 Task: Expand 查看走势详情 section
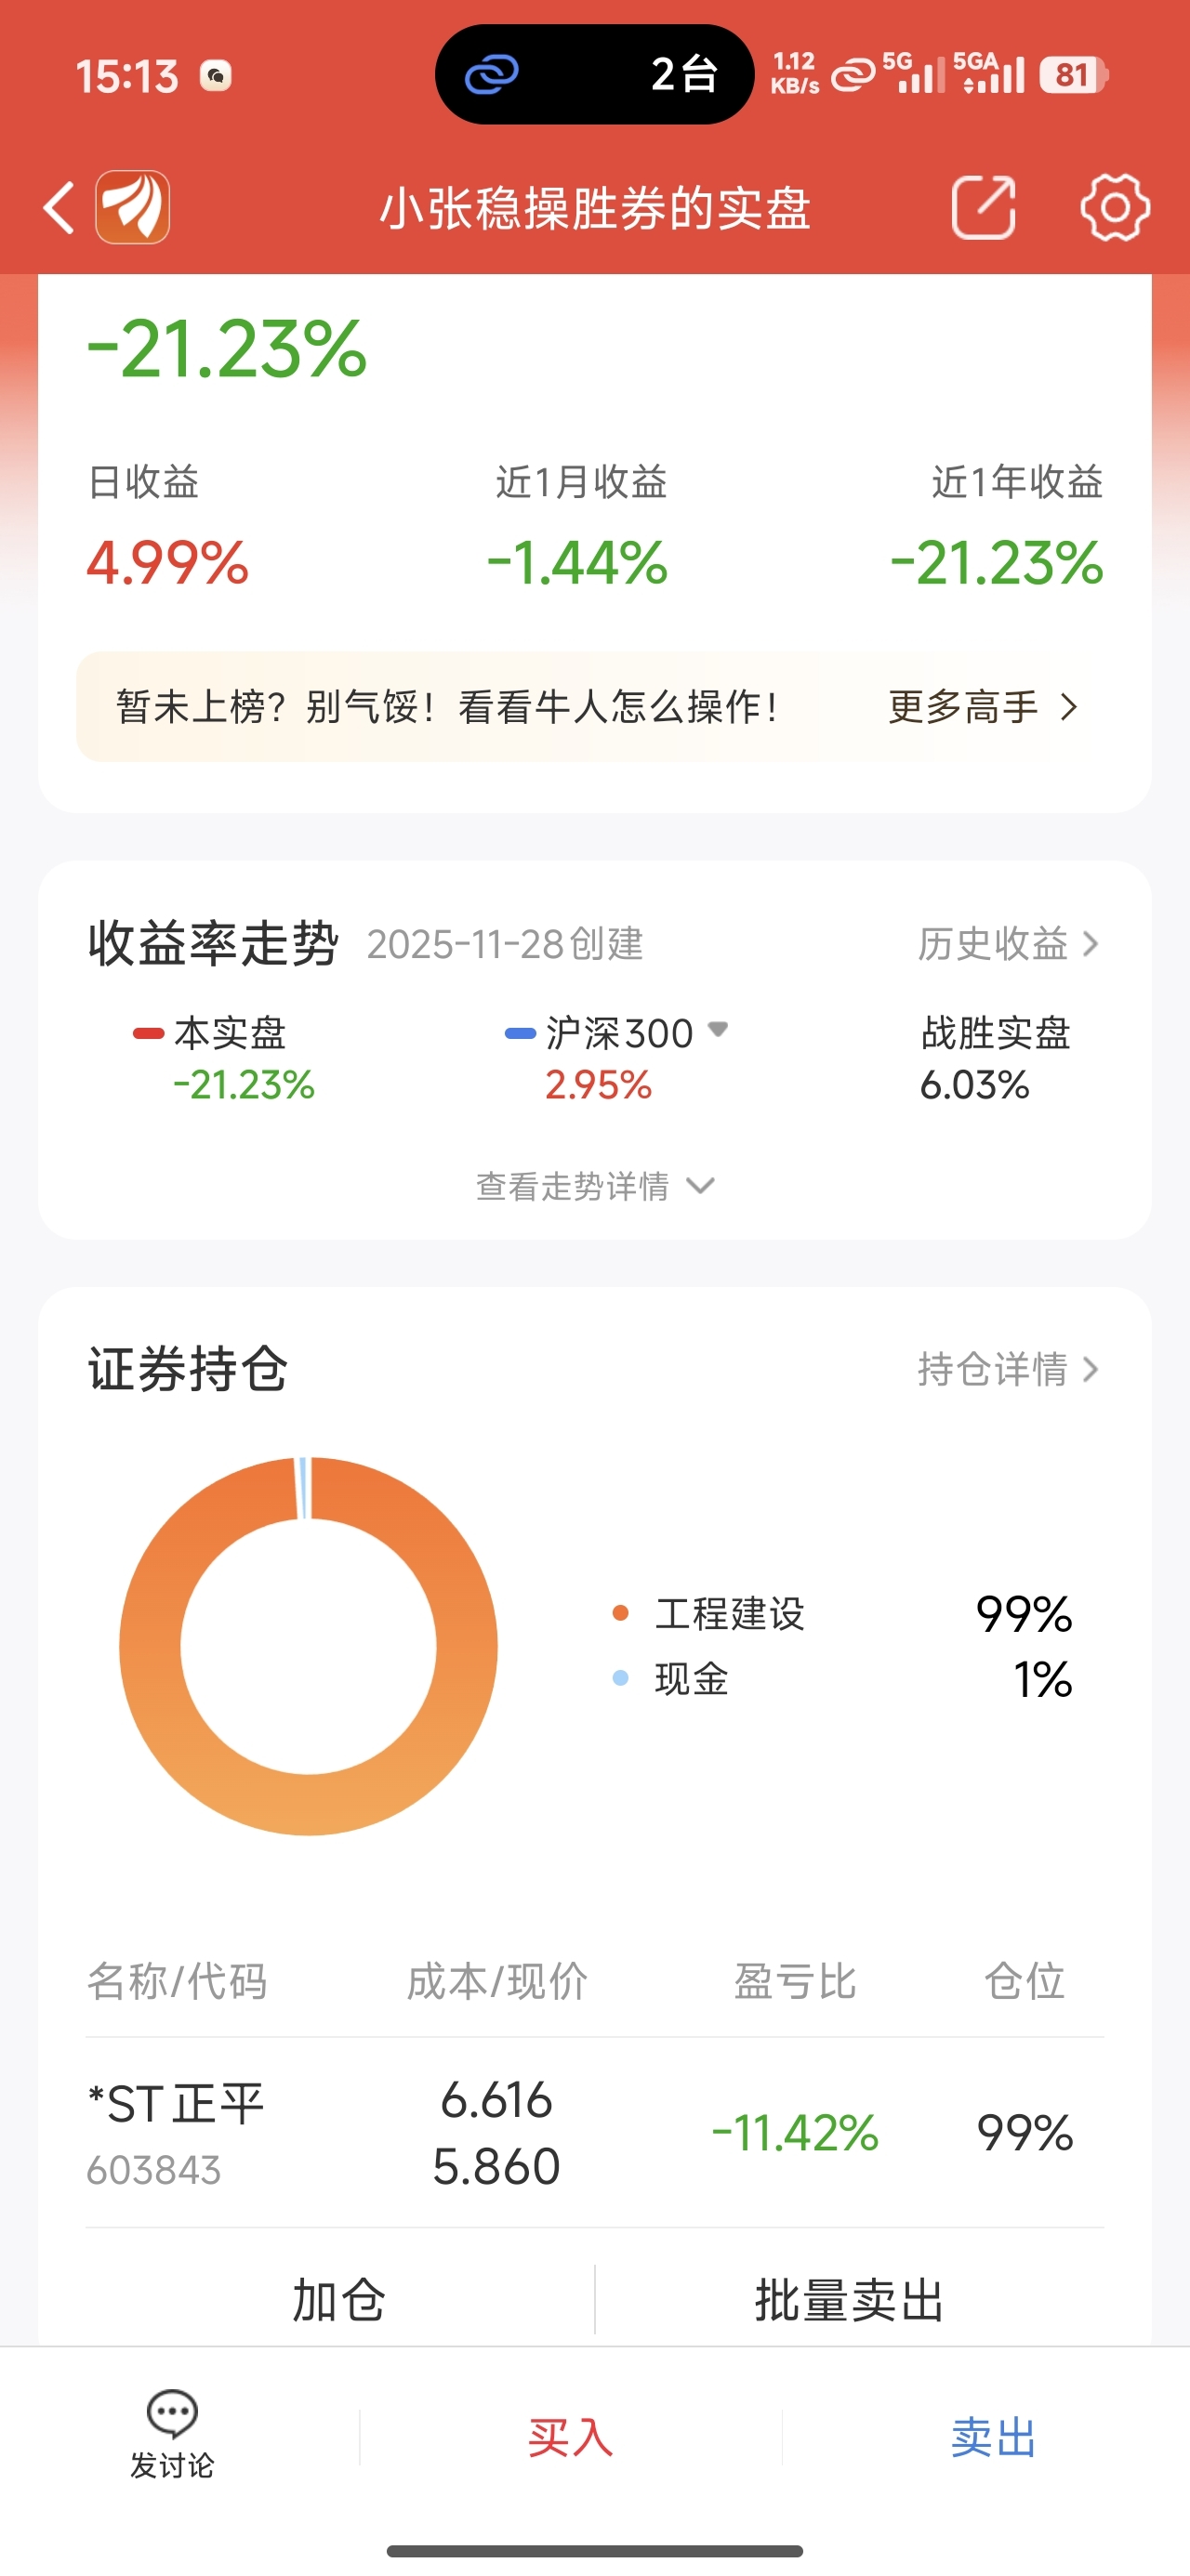(594, 1187)
